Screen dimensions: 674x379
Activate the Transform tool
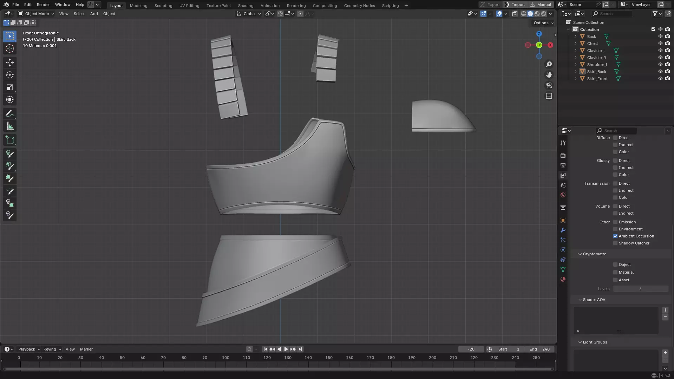click(x=10, y=99)
